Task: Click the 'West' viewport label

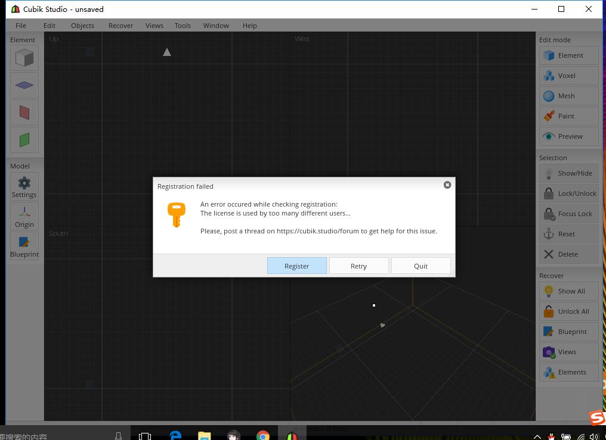Action: pos(302,39)
